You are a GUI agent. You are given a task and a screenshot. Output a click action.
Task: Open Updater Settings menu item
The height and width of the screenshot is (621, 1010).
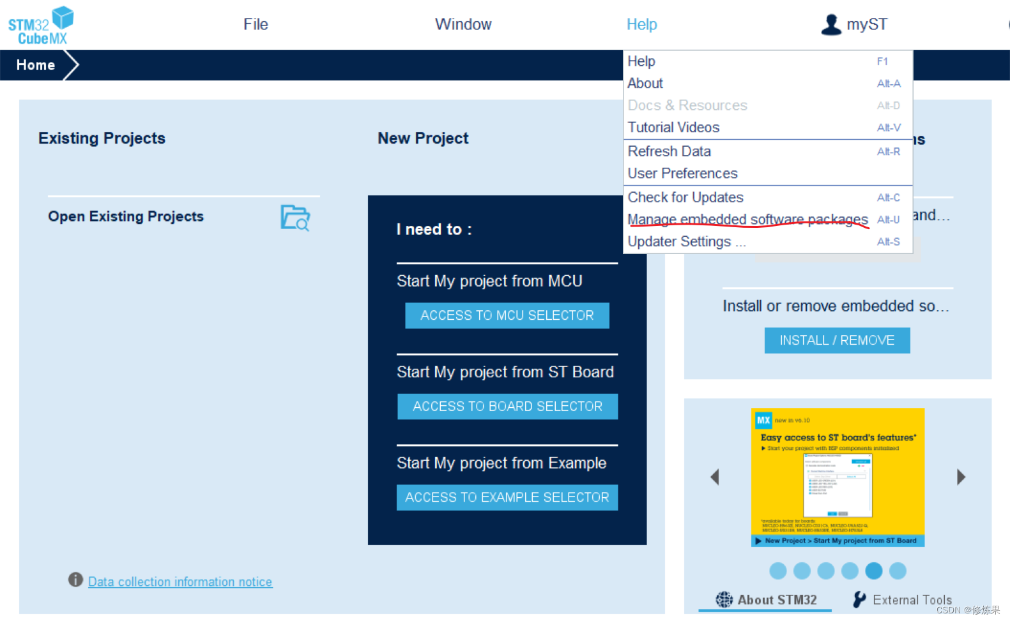[768, 242]
